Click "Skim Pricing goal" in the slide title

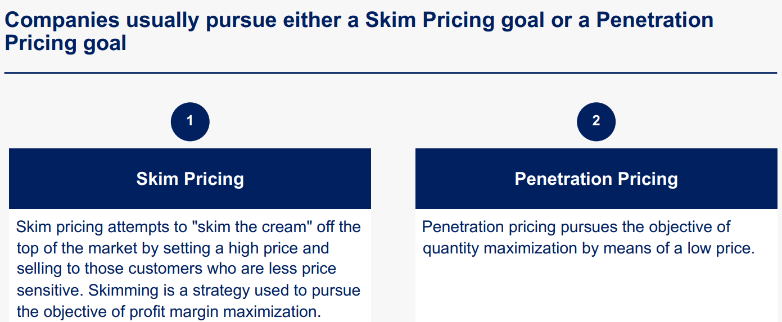point(455,20)
